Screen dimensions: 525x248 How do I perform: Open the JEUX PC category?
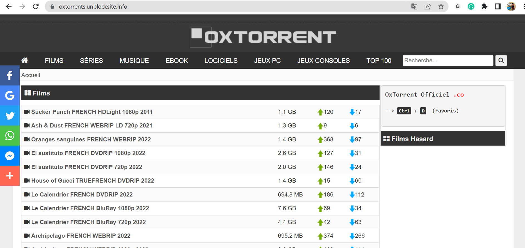tap(268, 60)
